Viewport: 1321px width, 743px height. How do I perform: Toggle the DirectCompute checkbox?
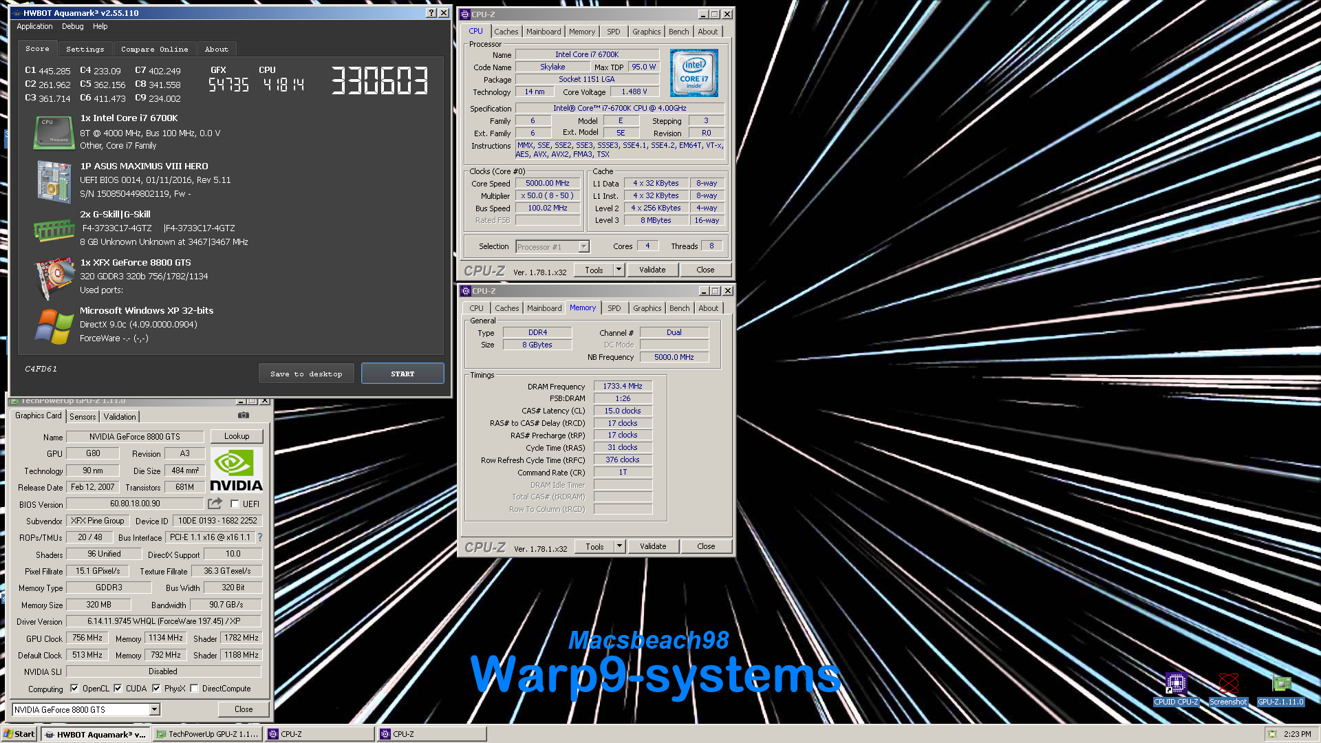(194, 689)
